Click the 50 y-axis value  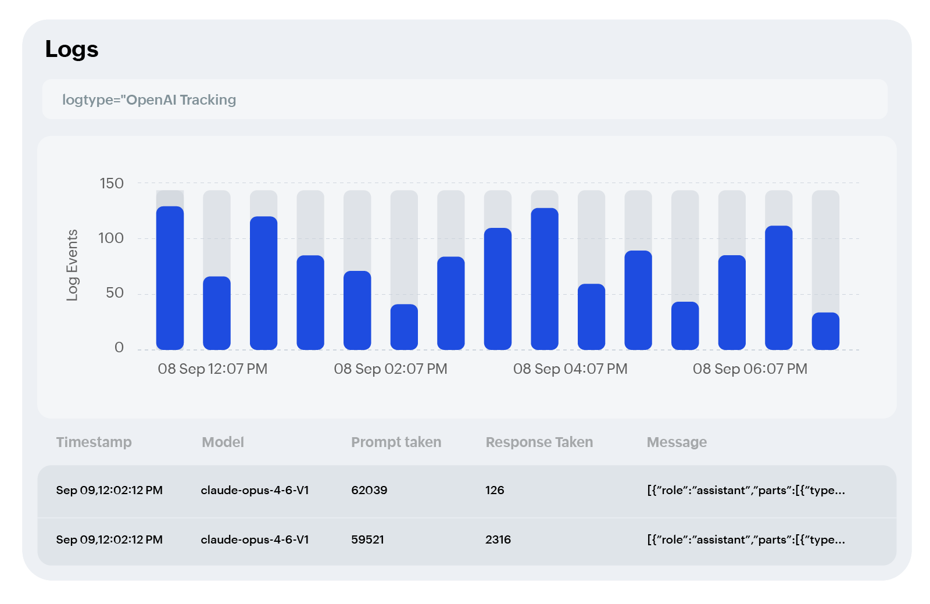[115, 293]
